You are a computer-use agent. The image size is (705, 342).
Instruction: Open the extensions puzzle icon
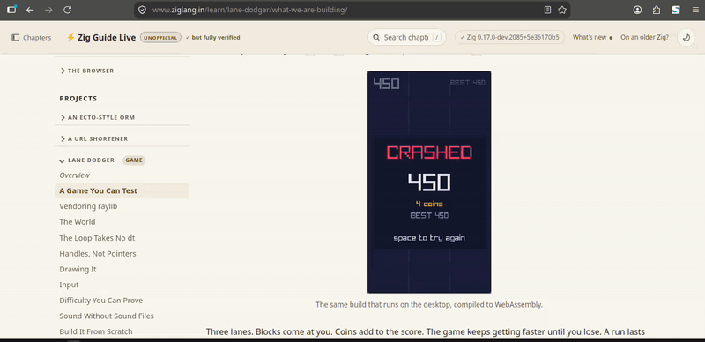657,10
